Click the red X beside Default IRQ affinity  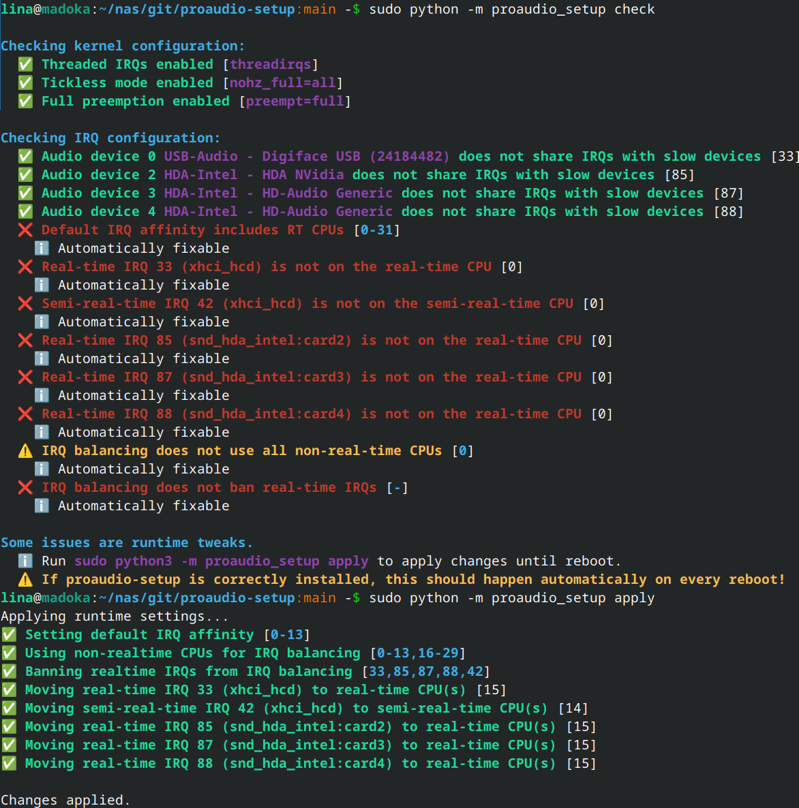(25, 230)
